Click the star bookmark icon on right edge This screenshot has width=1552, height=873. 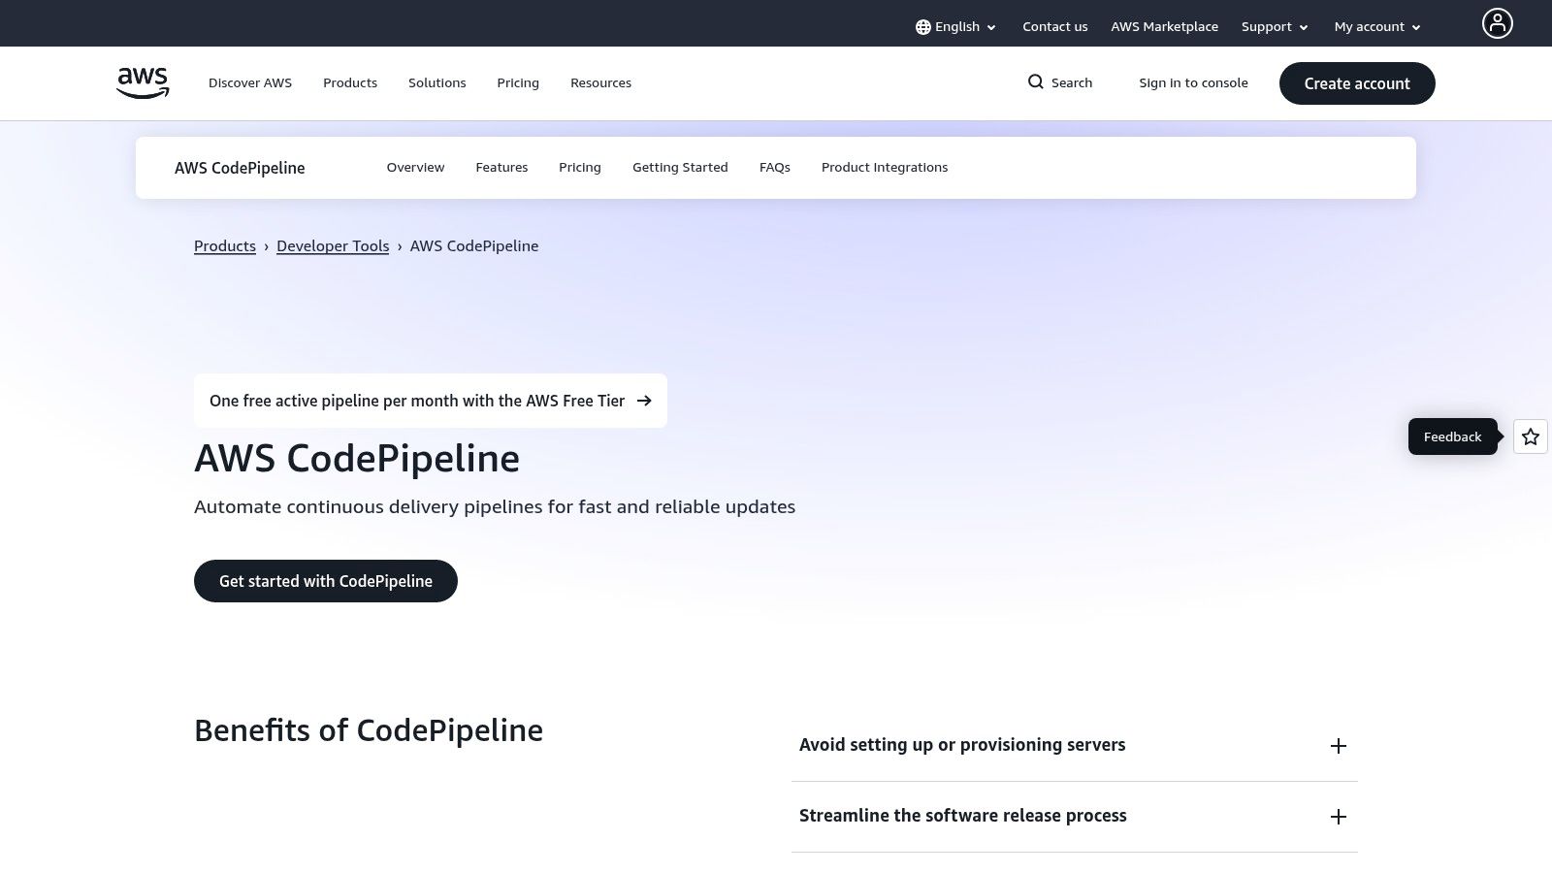point(1530,436)
